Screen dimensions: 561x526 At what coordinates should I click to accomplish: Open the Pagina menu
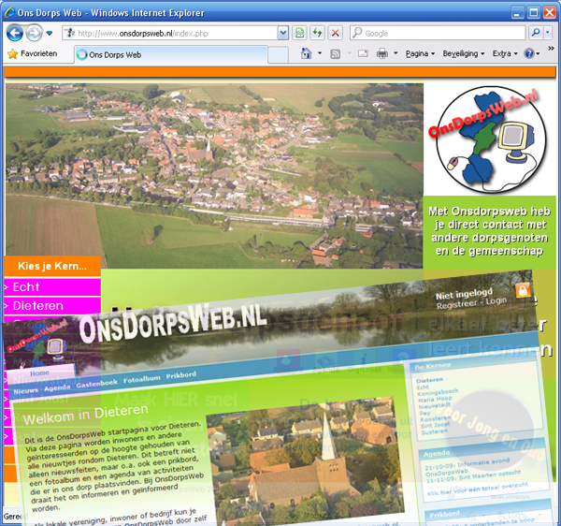(x=420, y=53)
